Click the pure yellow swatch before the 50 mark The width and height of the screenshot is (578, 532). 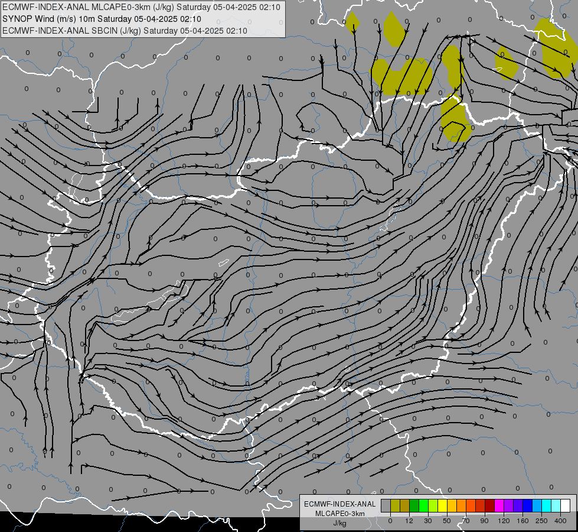click(442, 505)
